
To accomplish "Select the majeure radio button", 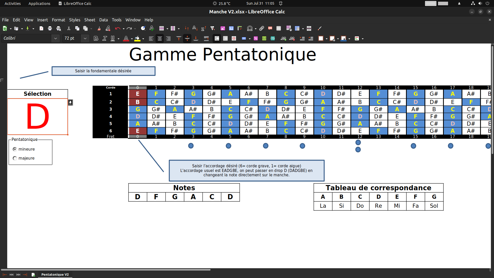I will pyautogui.click(x=15, y=158).
